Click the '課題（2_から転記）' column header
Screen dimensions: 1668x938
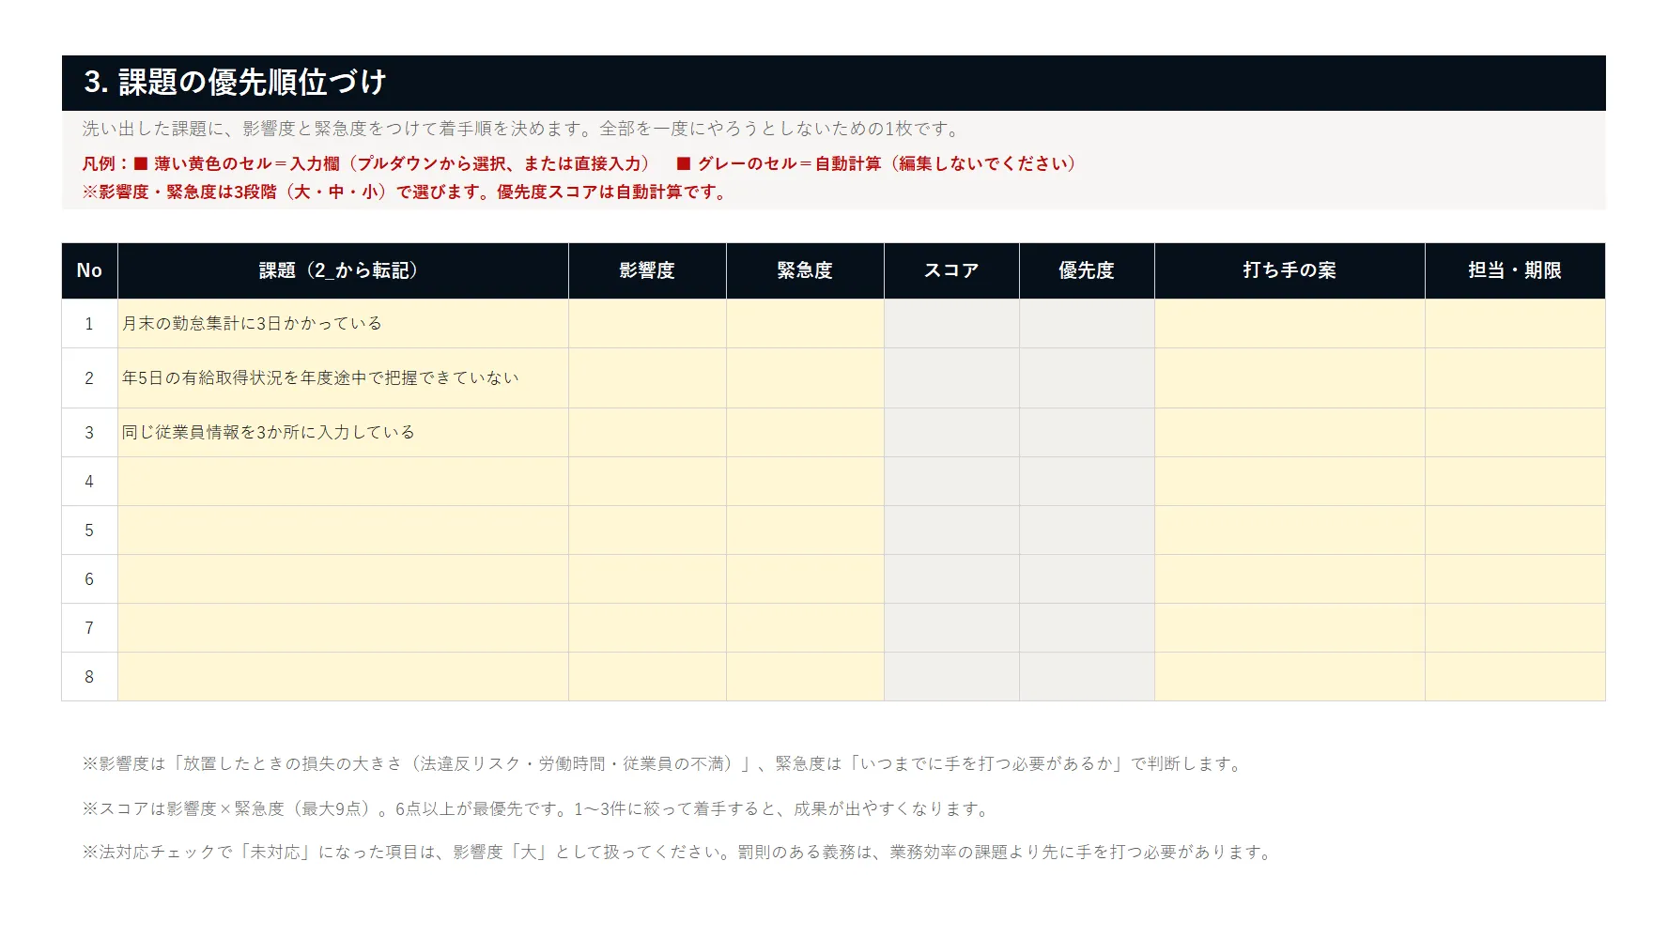coord(343,270)
